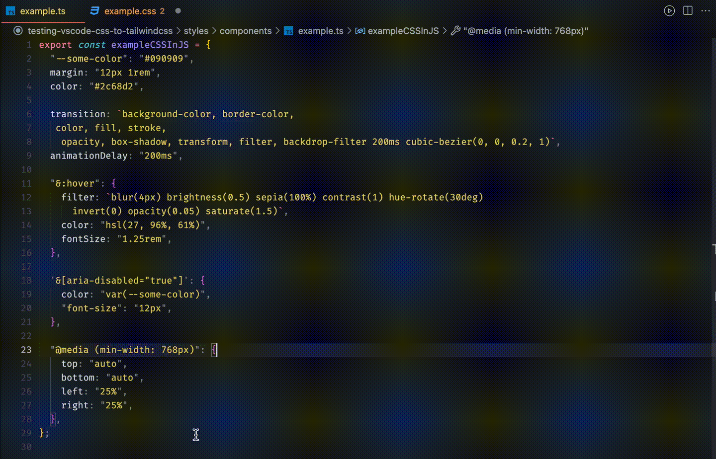Click line number 11 in the gutter
This screenshot has width=716, height=459.
26,183
